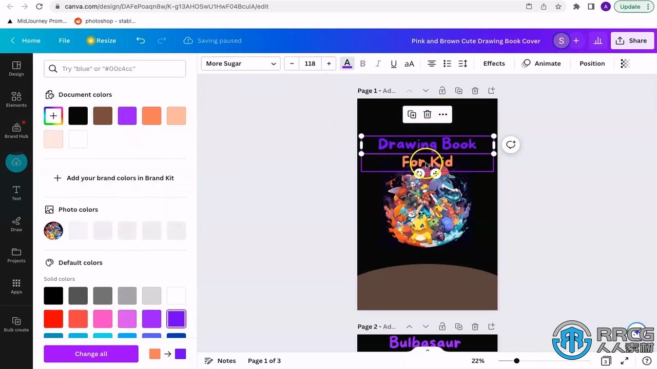The height and width of the screenshot is (369, 657).
Task: Open the Position panel
Action: tap(592, 64)
